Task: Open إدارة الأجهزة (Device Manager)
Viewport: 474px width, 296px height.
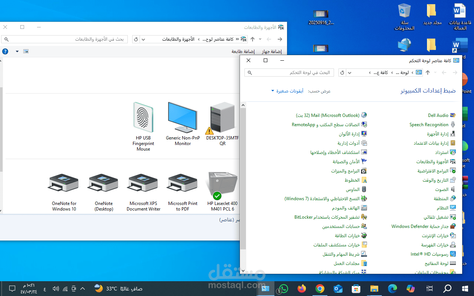Action: 441,134
